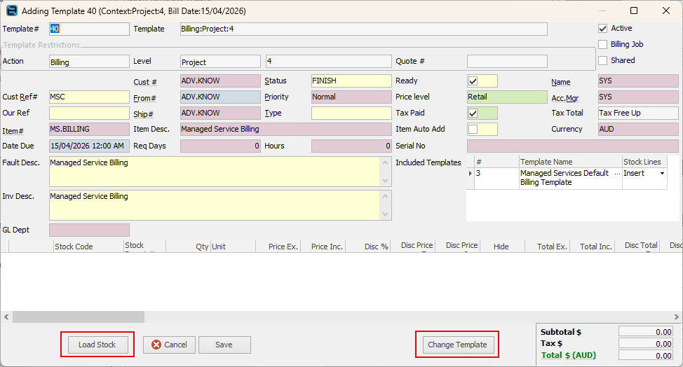
Task: Click the Template field Billing:Project:4
Action: coord(364,29)
